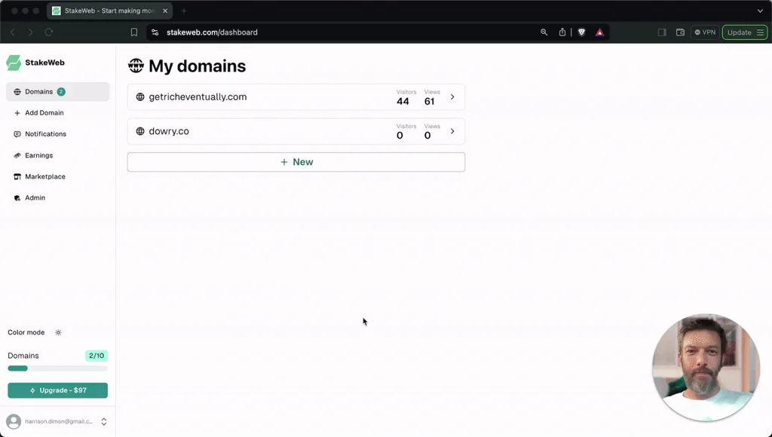Open the account switcher next to harrison.dimon email
The height and width of the screenshot is (437, 772).
point(104,421)
